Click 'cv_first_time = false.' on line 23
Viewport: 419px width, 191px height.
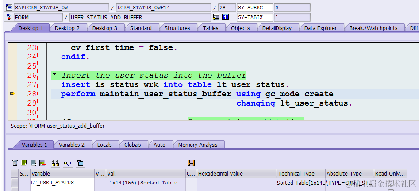coord(124,48)
